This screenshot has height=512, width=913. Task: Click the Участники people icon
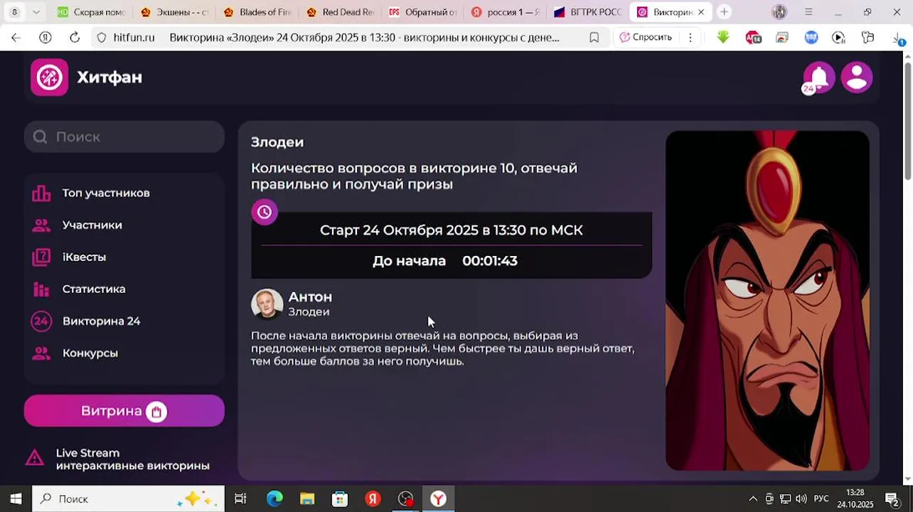(x=41, y=225)
